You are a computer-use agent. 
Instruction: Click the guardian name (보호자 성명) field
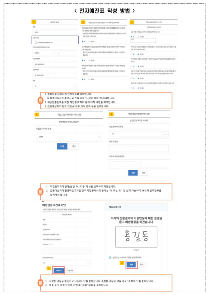point(139,149)
